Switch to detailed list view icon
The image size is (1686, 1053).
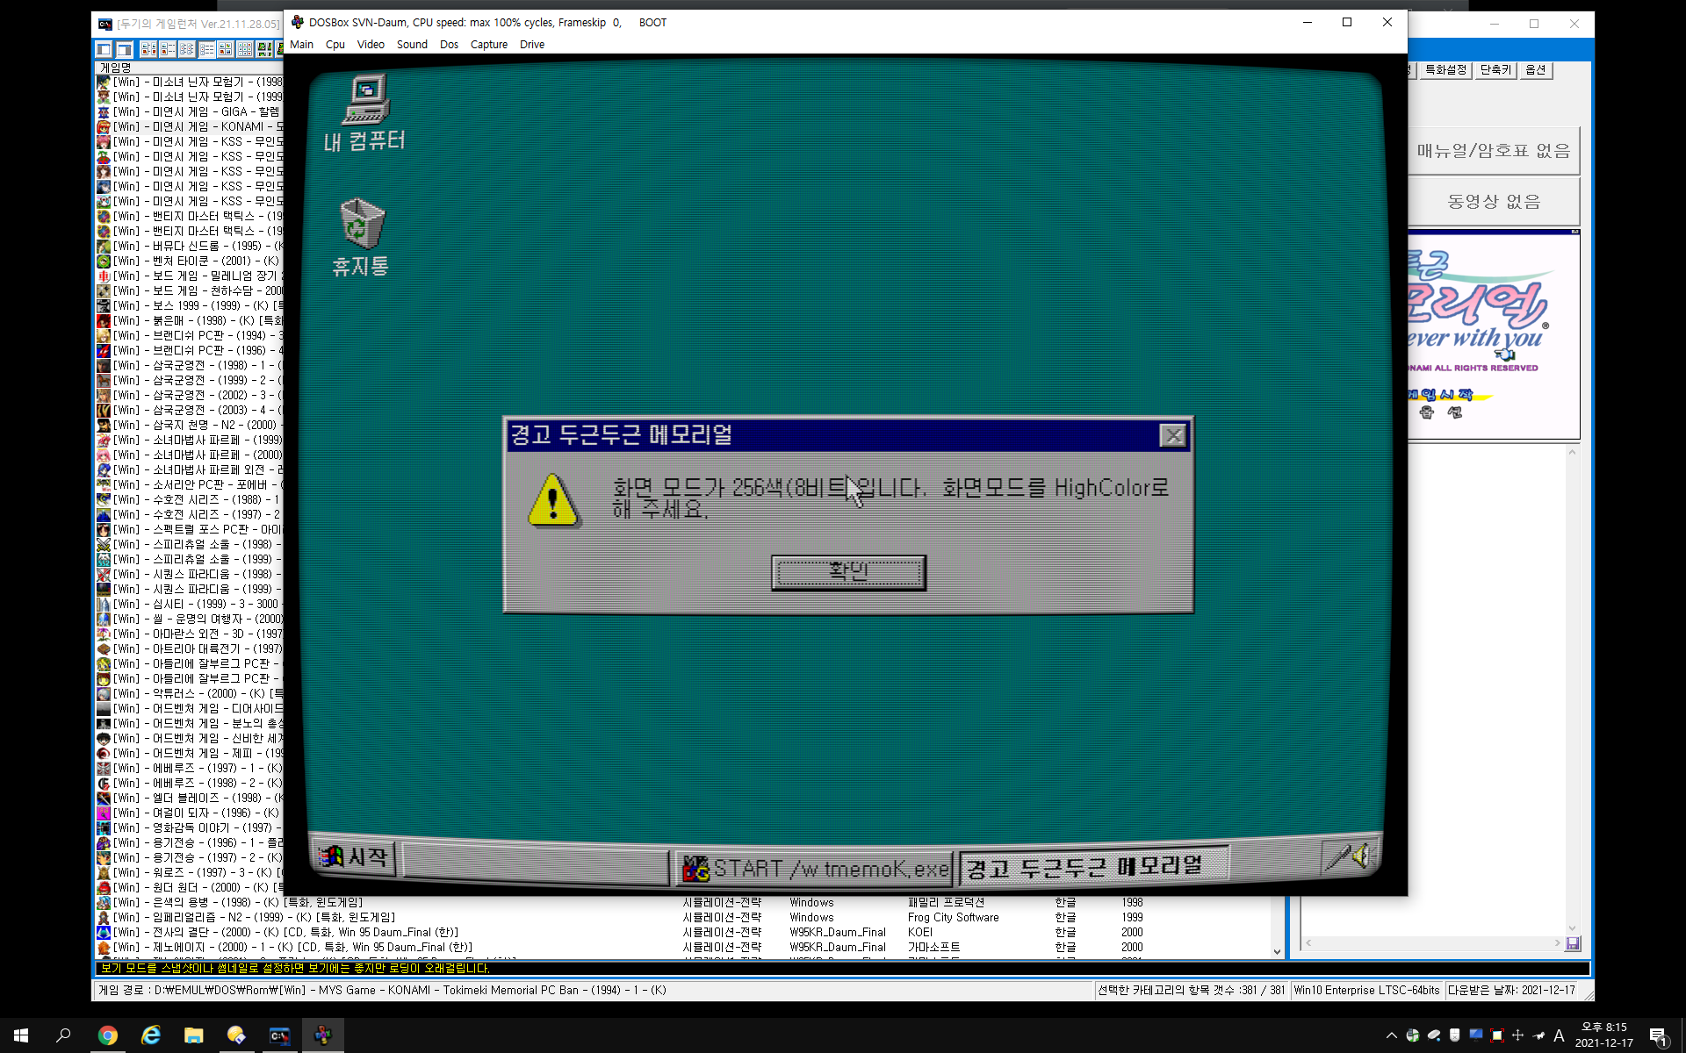tap(206, 49)
